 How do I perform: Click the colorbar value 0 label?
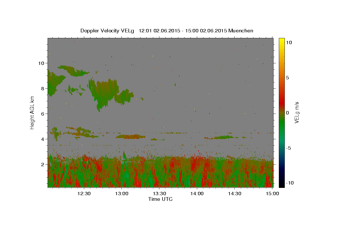(287, 113)
